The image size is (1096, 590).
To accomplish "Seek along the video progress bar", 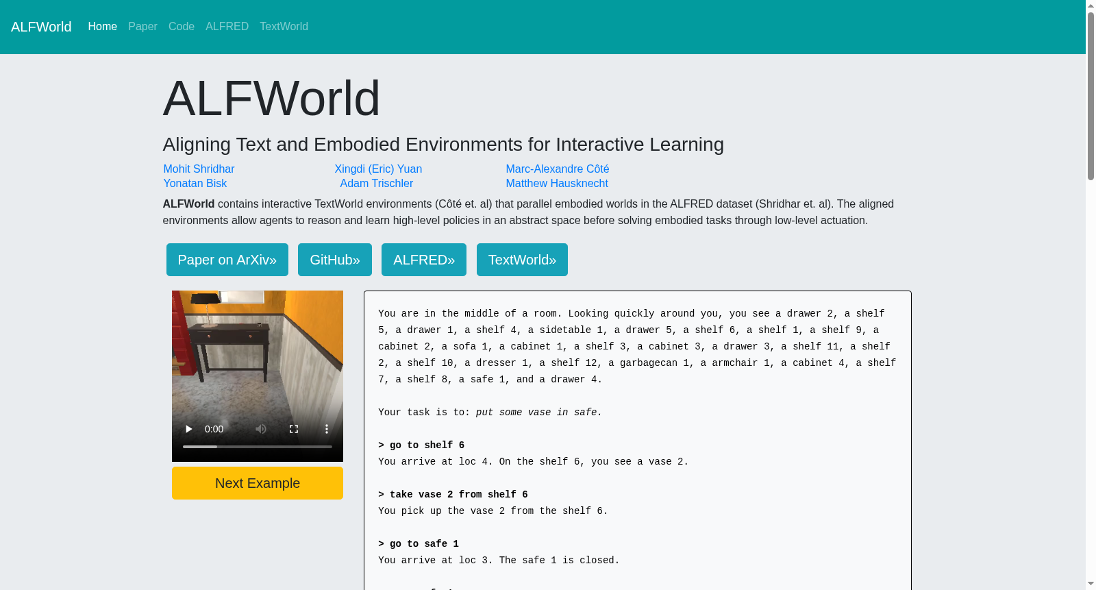I will (258, 447).
